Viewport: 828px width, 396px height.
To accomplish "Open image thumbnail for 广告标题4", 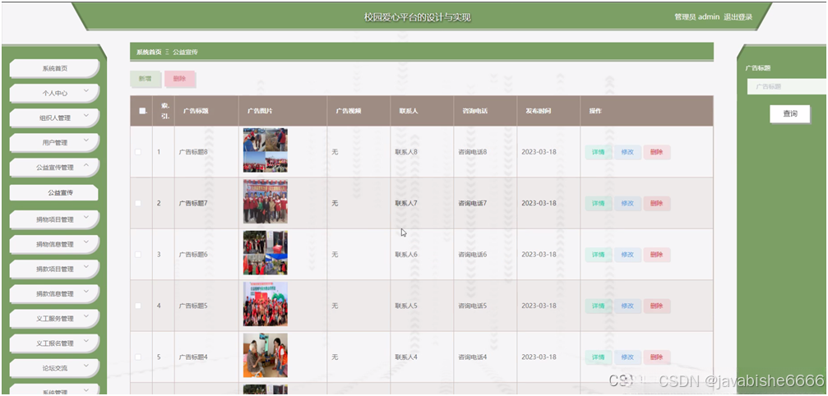I will (265, 356).
